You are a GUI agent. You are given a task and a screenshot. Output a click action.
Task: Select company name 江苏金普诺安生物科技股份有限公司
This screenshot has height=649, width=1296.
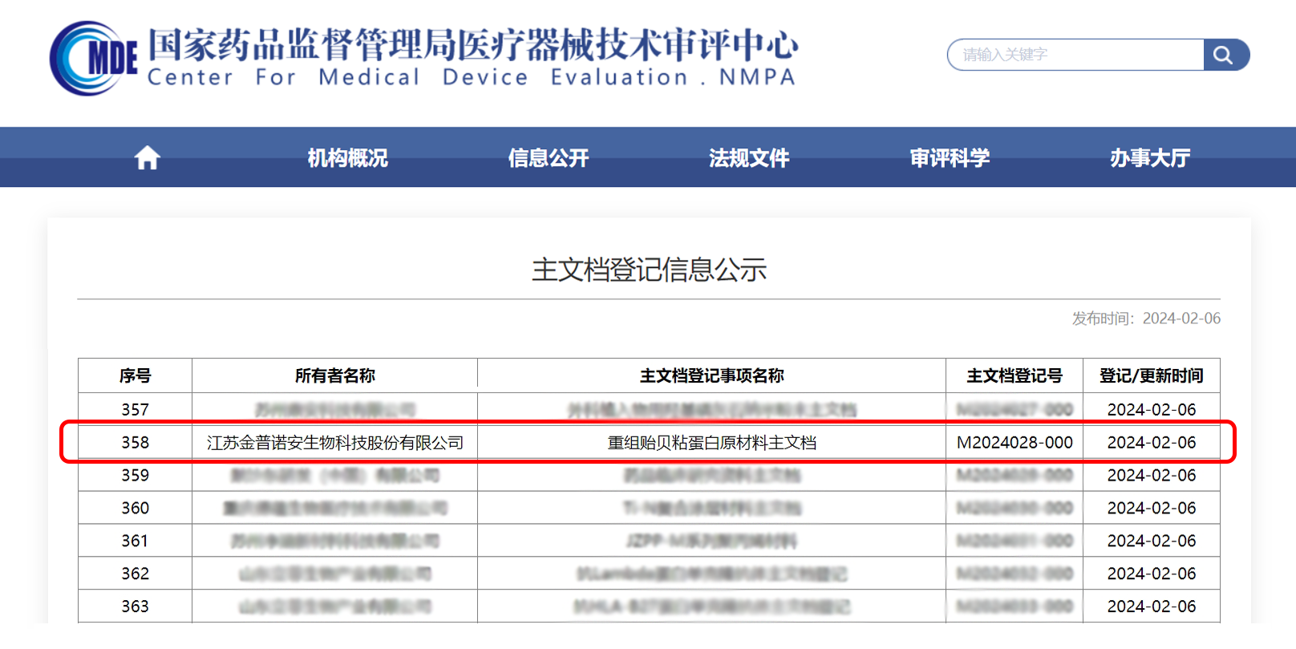tap(334, 443)
